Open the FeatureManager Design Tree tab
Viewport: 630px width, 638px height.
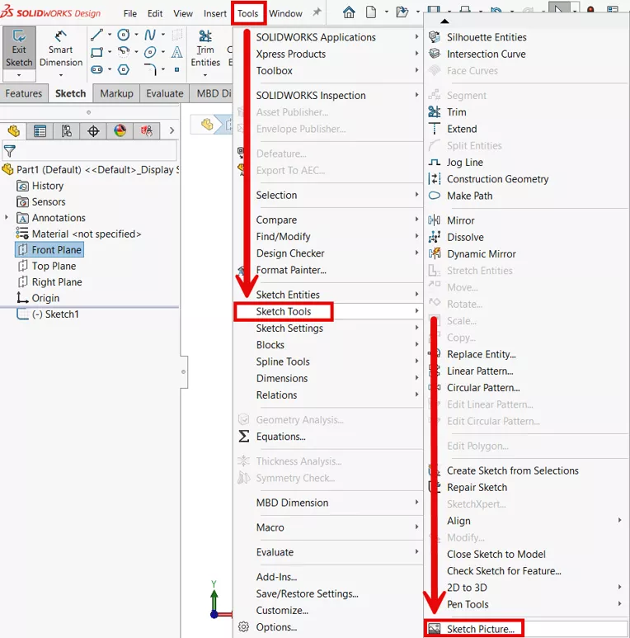coord(13,131)
